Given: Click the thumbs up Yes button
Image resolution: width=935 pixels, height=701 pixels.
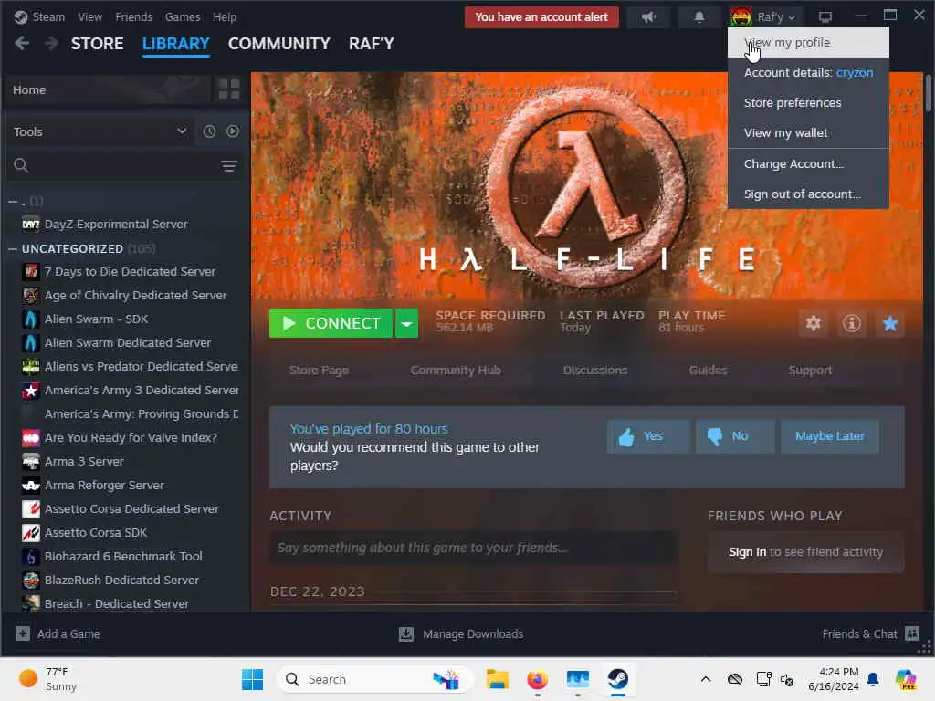Looking at the screenshot, I should click(x=648, y=436).
